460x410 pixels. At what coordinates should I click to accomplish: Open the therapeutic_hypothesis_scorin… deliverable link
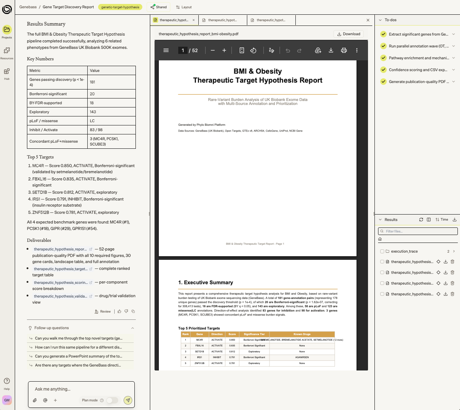coord(63,282)
